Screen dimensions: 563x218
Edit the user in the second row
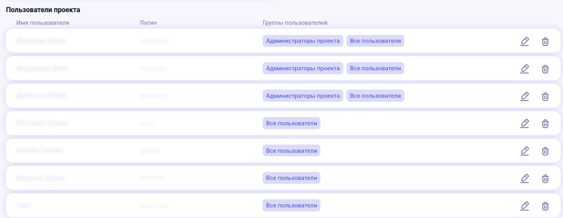coord(525,69)
